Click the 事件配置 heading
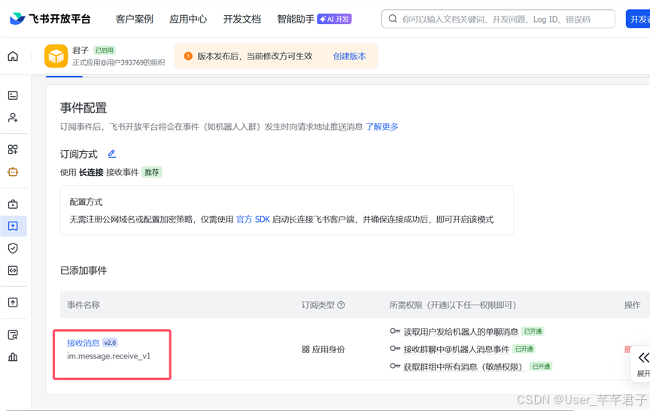Viewport: 650px width, 411px height. [84, 108]
